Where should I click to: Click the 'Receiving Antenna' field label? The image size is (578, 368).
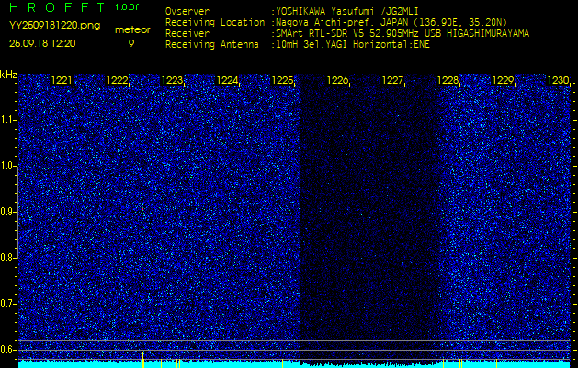pyautogui.click(x=212, y=45)
